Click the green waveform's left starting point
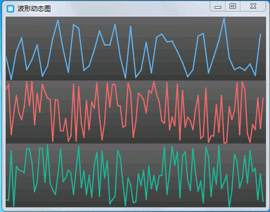 (7, 200)
